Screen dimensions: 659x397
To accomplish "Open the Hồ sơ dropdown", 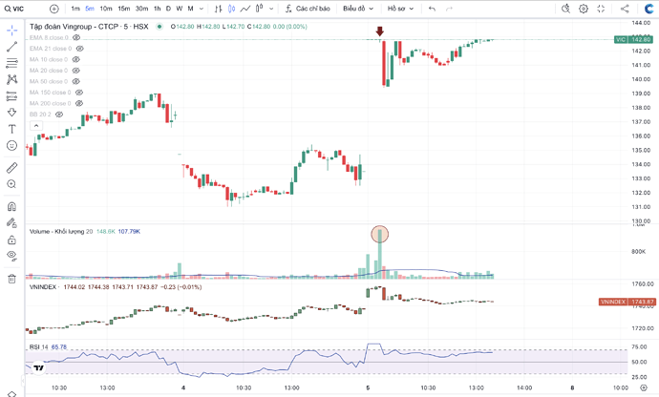I will [400, 9].
